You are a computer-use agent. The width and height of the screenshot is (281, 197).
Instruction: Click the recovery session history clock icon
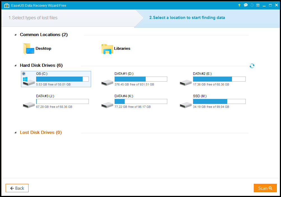coord(252,5)
